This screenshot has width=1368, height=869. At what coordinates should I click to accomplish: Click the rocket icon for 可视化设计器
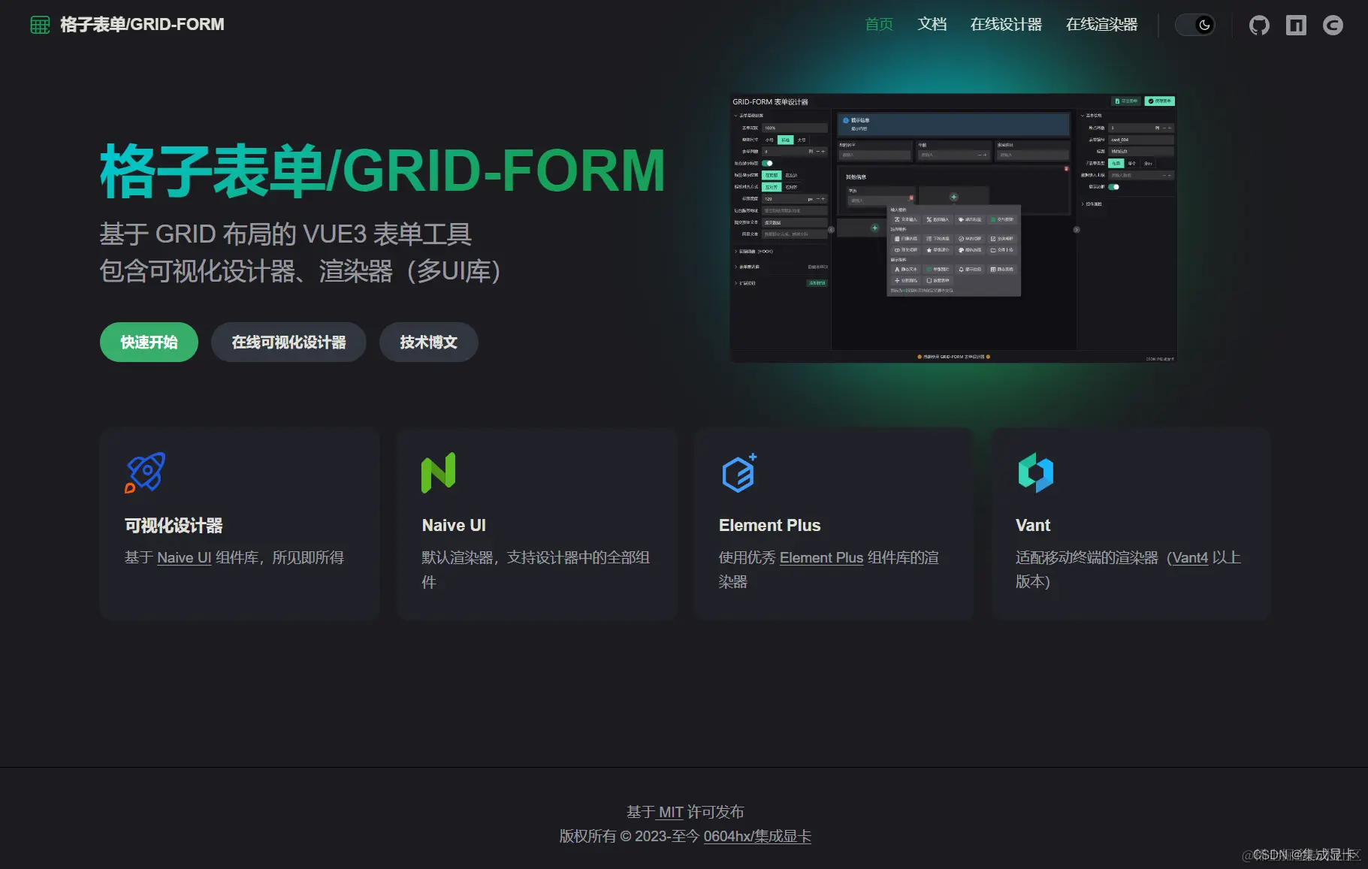tap(145, 472)
